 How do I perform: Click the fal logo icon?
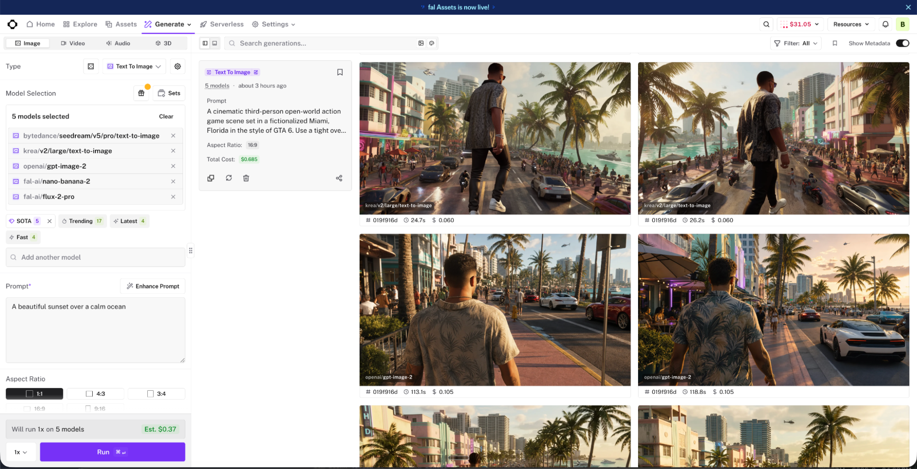click(12, 24)
